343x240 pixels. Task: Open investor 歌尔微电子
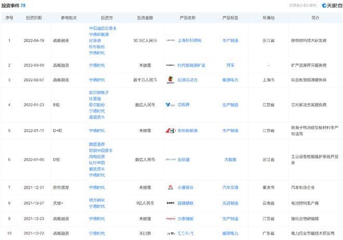99,92
